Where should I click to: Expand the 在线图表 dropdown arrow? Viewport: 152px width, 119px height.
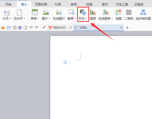point(112,18)
